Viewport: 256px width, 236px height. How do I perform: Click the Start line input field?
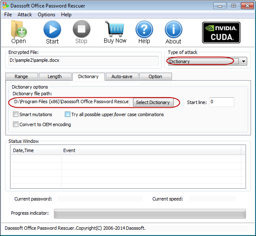pos(222,102)
